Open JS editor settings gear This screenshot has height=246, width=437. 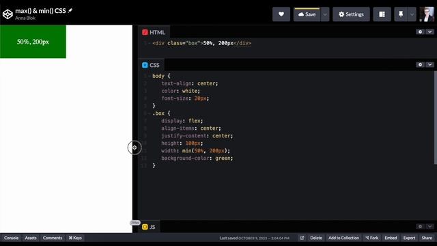point(421,226)
